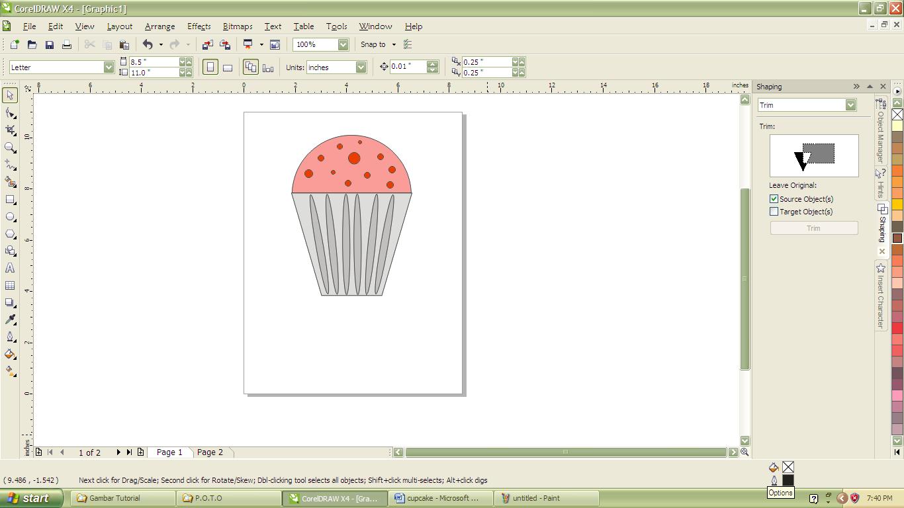Select the Table tool
Screen dimensions: 904x508
pyautogui.click(x=9, y=285)
